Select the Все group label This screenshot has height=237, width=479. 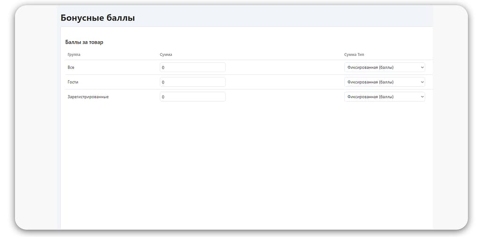[x=71, y=67]
